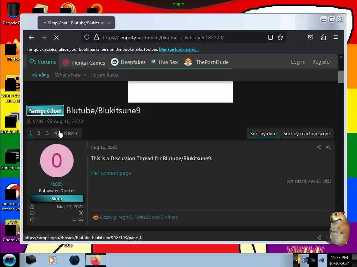This screenshot has height=267, width=357.
Task: Click the Simp Chat prefix label
Action: click(45, 111)
